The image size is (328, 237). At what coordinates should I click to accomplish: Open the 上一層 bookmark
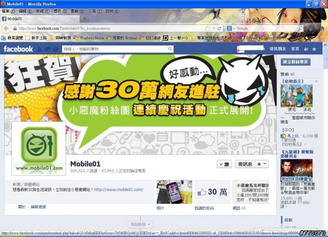(175, 38)
